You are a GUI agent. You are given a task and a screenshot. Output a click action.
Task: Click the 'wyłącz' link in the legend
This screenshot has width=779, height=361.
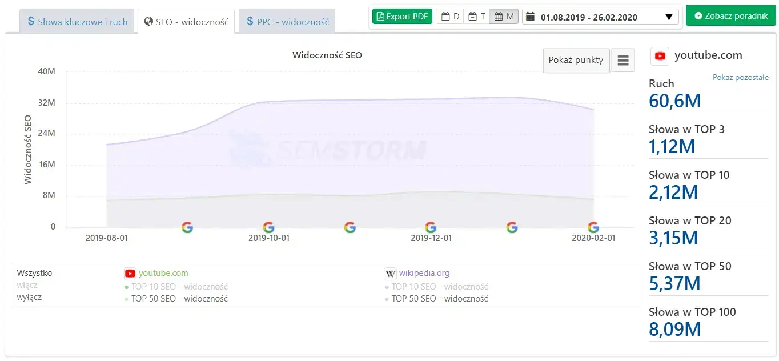30,297
